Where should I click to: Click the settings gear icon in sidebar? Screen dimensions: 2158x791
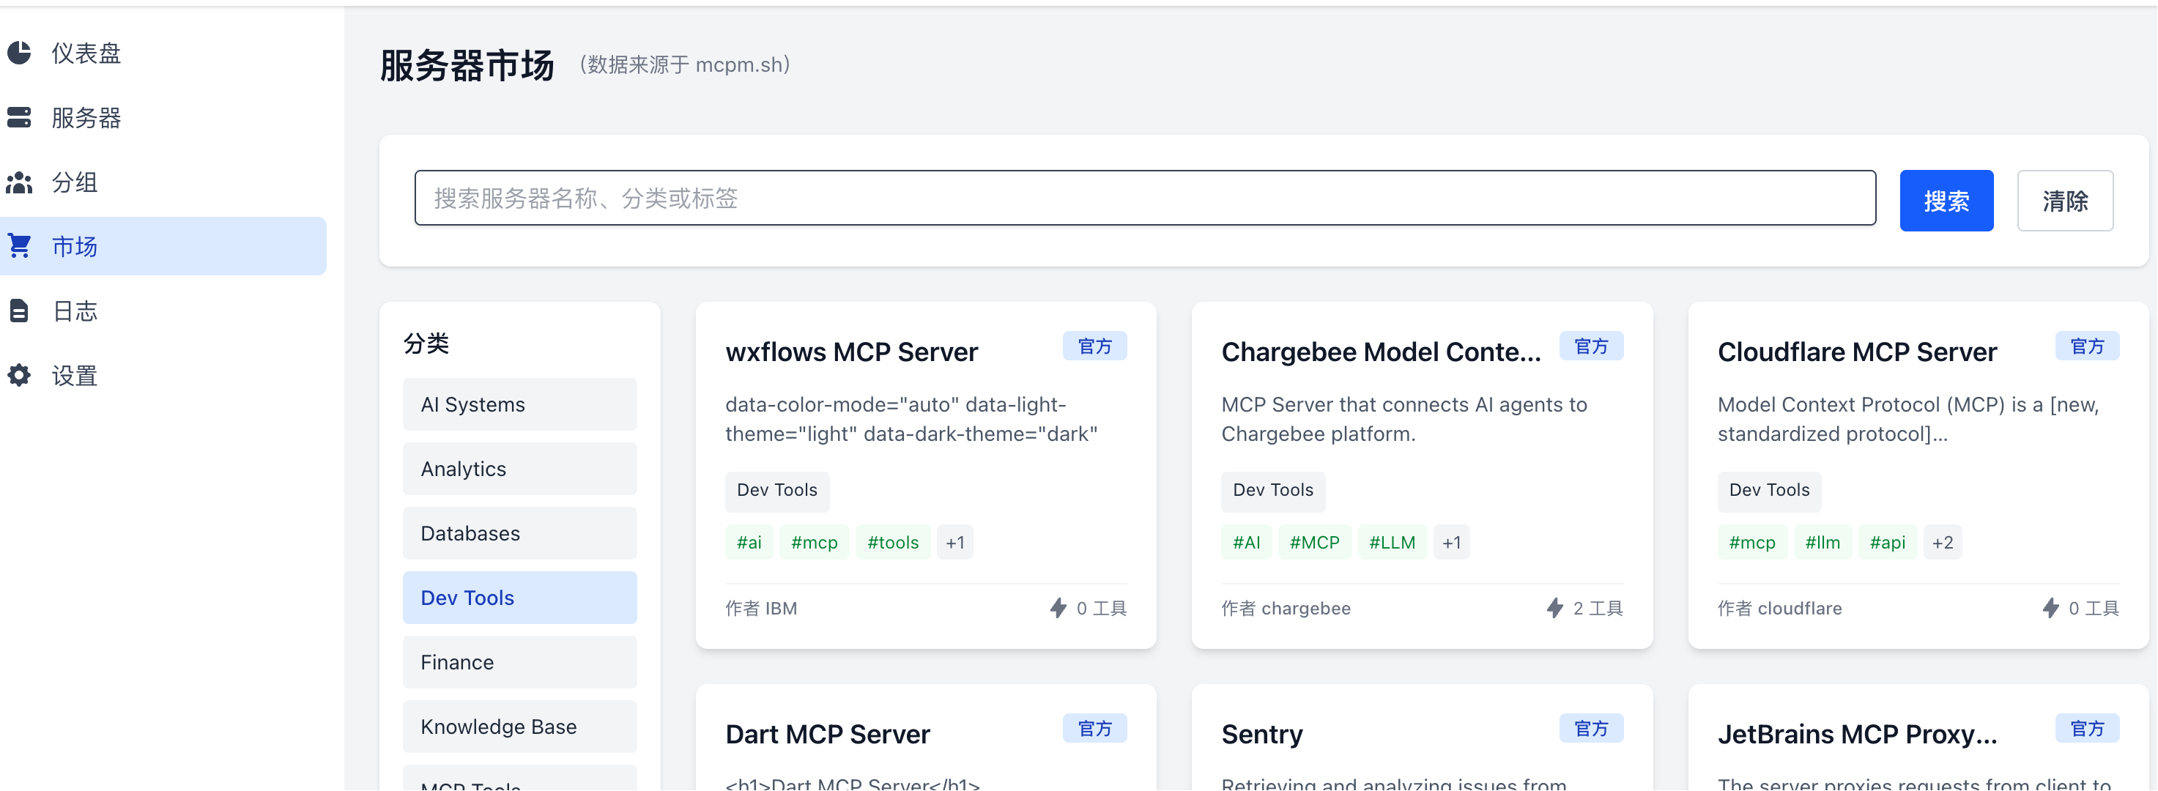19,376
